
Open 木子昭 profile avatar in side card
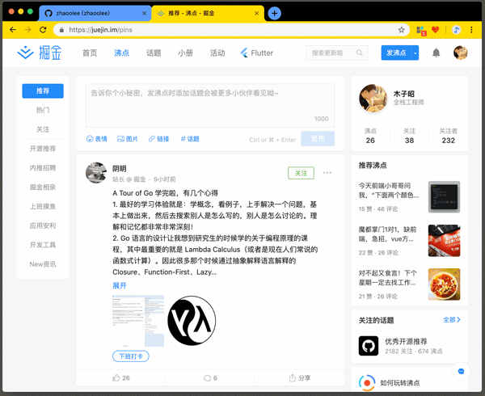point(373,99)
